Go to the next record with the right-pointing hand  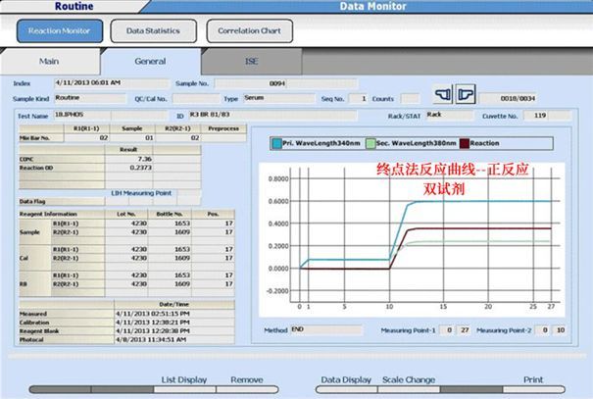click(467, 98)
